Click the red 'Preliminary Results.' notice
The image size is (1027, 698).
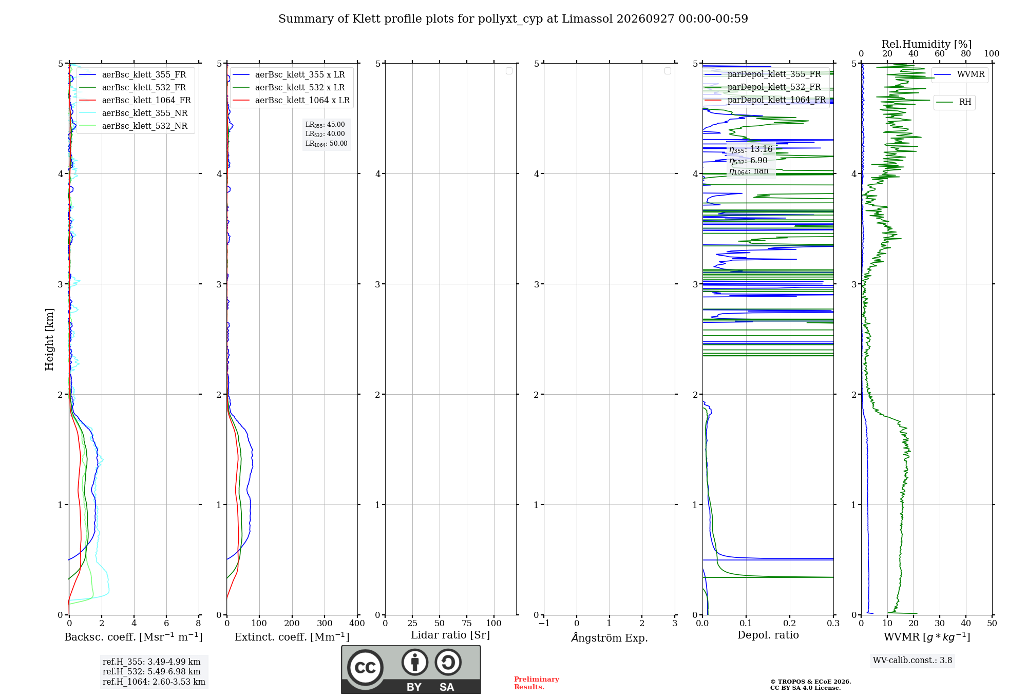tap(537, 683)
